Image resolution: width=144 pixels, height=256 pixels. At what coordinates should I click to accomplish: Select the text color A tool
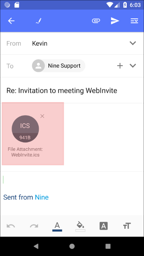pos(57,226)
